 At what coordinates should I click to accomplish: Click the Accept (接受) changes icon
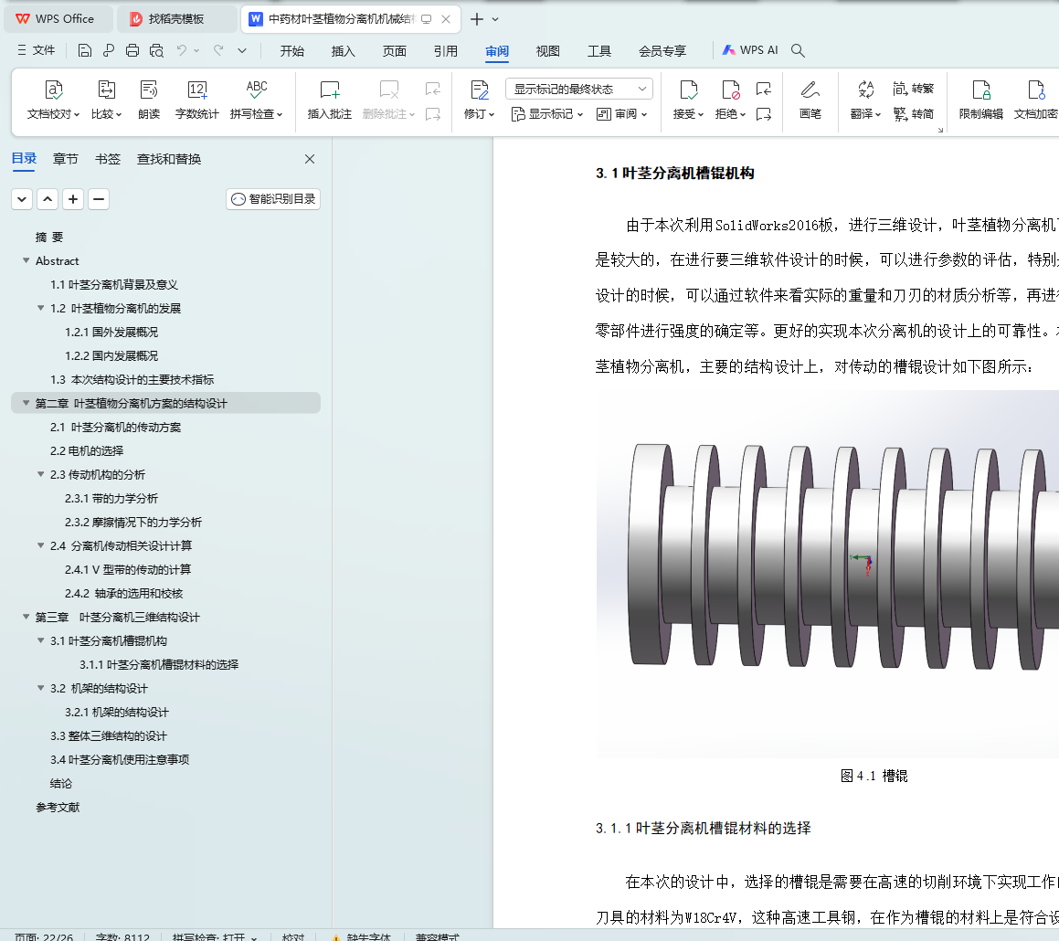688,90
